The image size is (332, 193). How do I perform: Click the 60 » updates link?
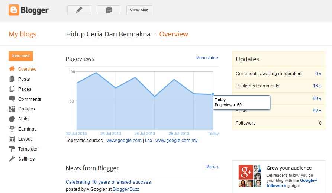click(x=317, y=99)
